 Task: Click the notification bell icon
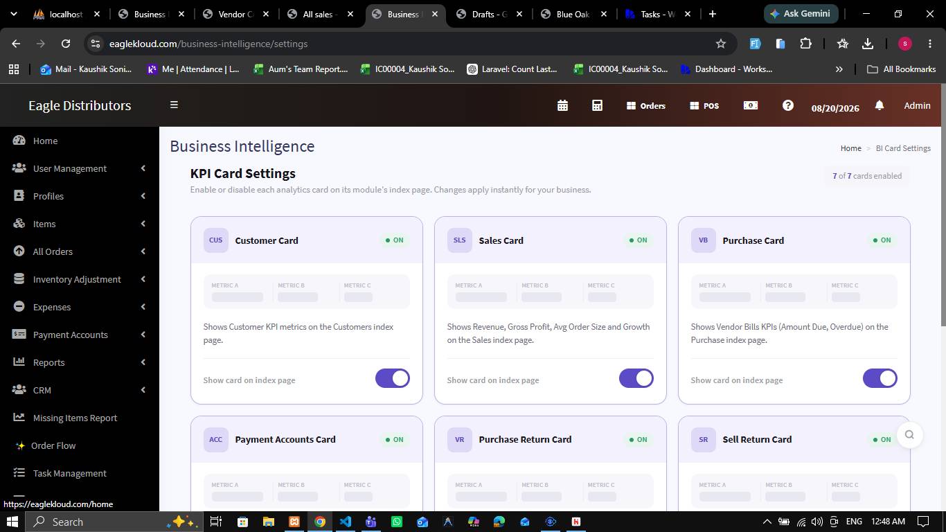click(879, 105)
